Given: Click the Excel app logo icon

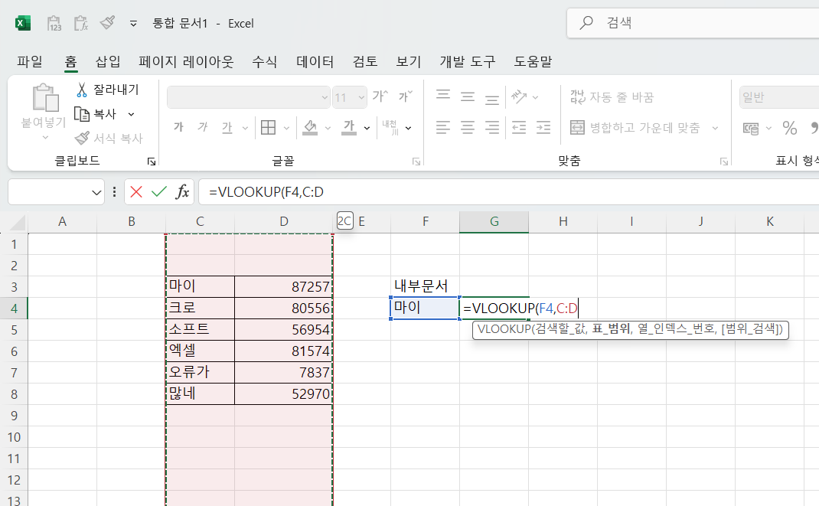Looking at the screenshot, I should point(22,23).
